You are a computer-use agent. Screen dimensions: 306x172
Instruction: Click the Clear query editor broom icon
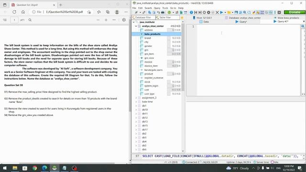click(253, 12)
